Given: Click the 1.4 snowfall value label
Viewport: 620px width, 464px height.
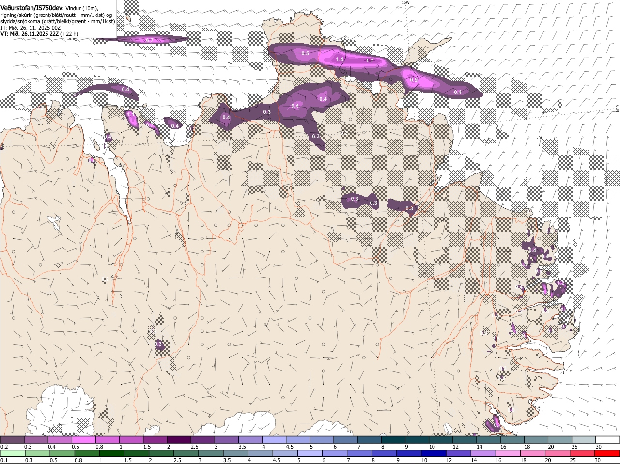Looking at the screenshot, I should coord(340,59).
